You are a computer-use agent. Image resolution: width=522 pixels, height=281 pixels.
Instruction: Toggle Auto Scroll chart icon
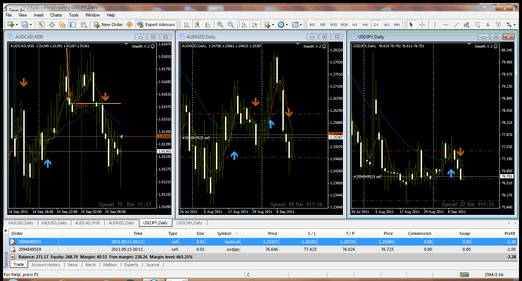click(x=244, y=25)
